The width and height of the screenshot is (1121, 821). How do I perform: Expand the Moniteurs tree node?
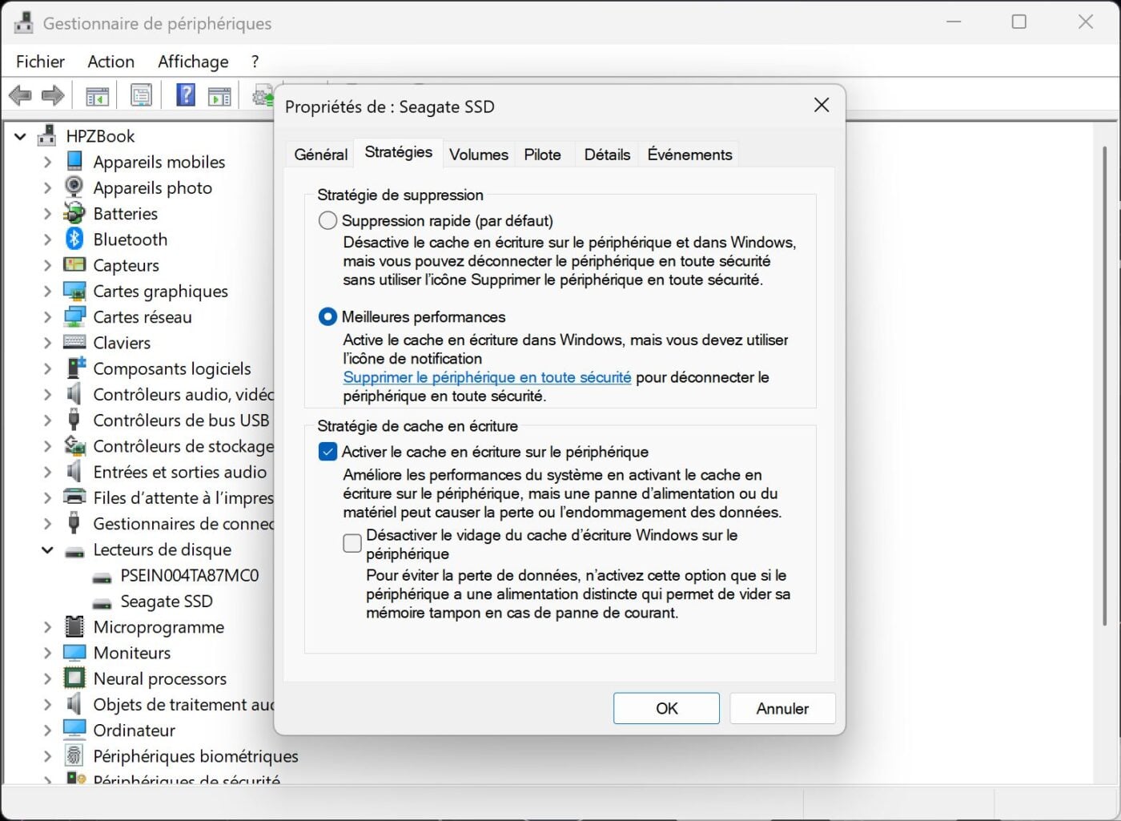coord(47,653)
